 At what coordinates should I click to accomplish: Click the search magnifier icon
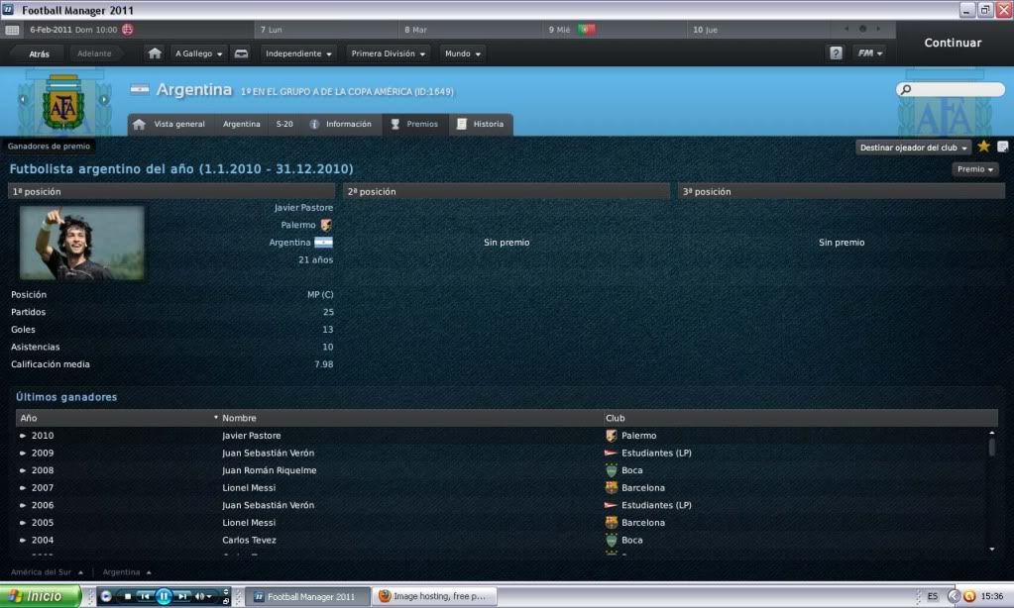click(906, 89)
